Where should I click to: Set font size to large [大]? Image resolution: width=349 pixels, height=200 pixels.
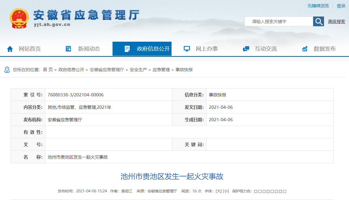click(x=218, y=191)
